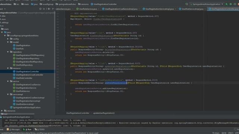
Task: Click the collapse all icon in Project panel
Action: [44, 9]
